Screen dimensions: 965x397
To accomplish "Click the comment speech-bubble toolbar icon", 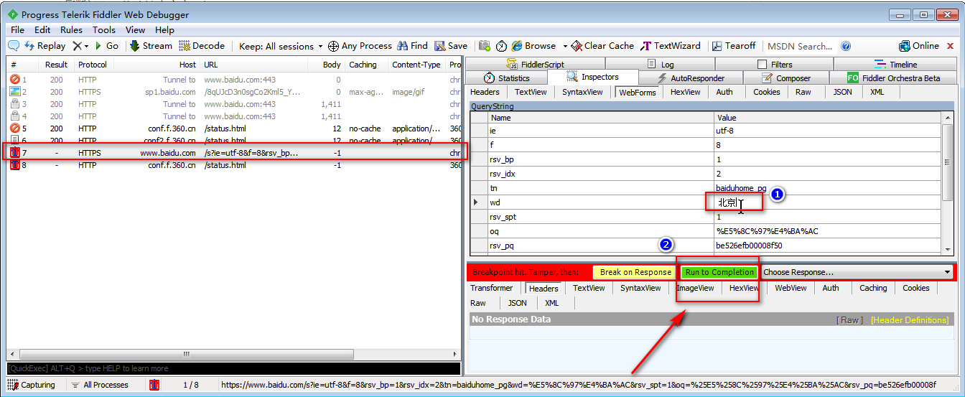I will click(x=14, y=46).
